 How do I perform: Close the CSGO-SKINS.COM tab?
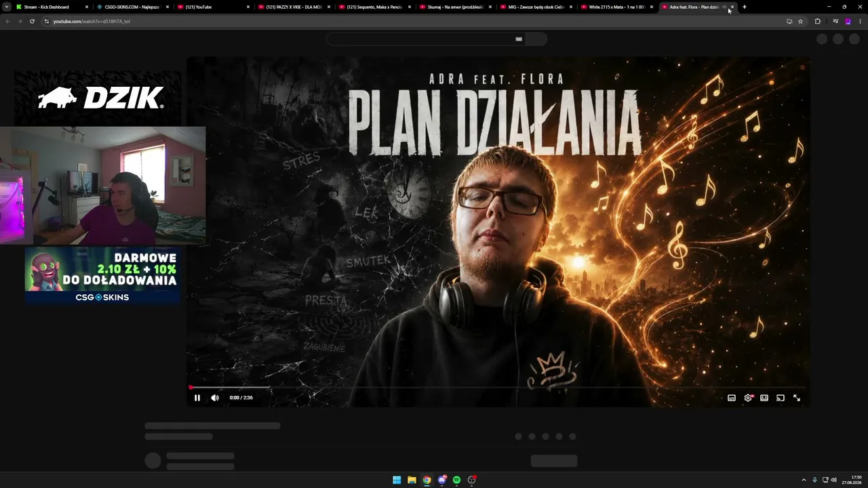pyautogui.click(x=167, y=7)
